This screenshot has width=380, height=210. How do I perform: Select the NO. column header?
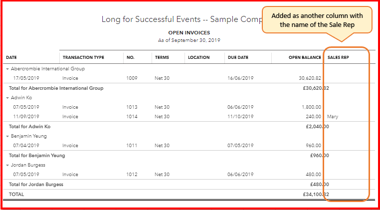pyautogui.click(x=131, y=57)
